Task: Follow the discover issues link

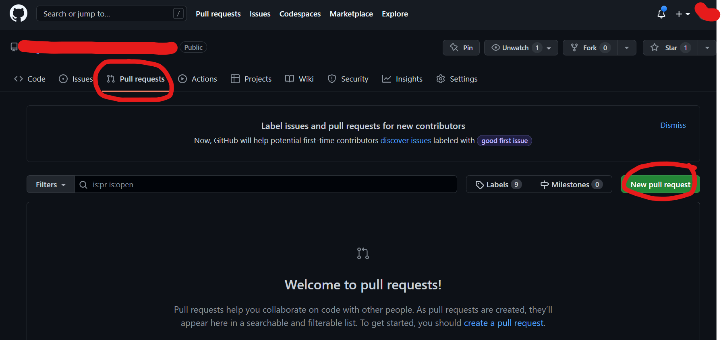Action: point(406,140)
